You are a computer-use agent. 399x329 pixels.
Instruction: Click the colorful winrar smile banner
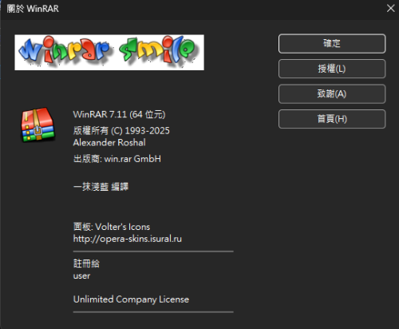pos(109,53)
